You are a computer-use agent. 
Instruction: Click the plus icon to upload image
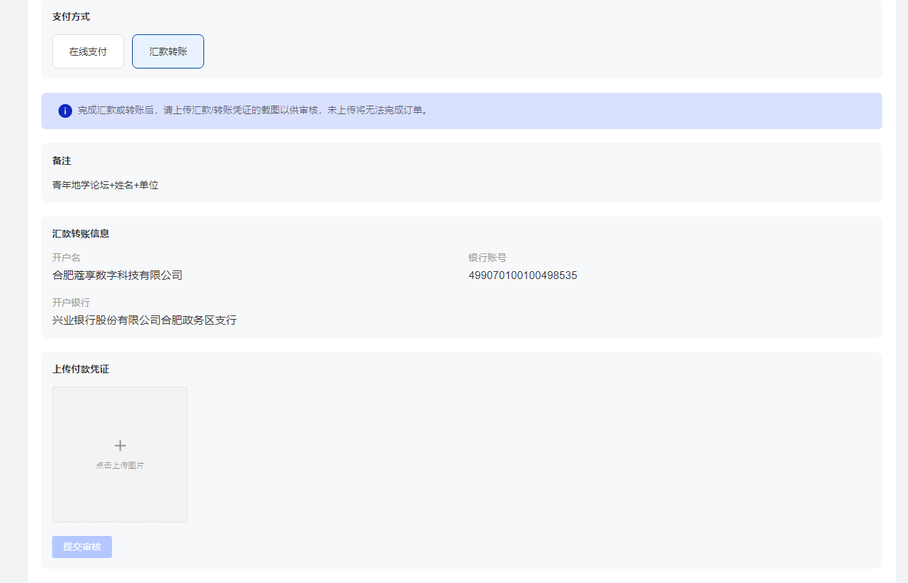click(x=120, y=446)
